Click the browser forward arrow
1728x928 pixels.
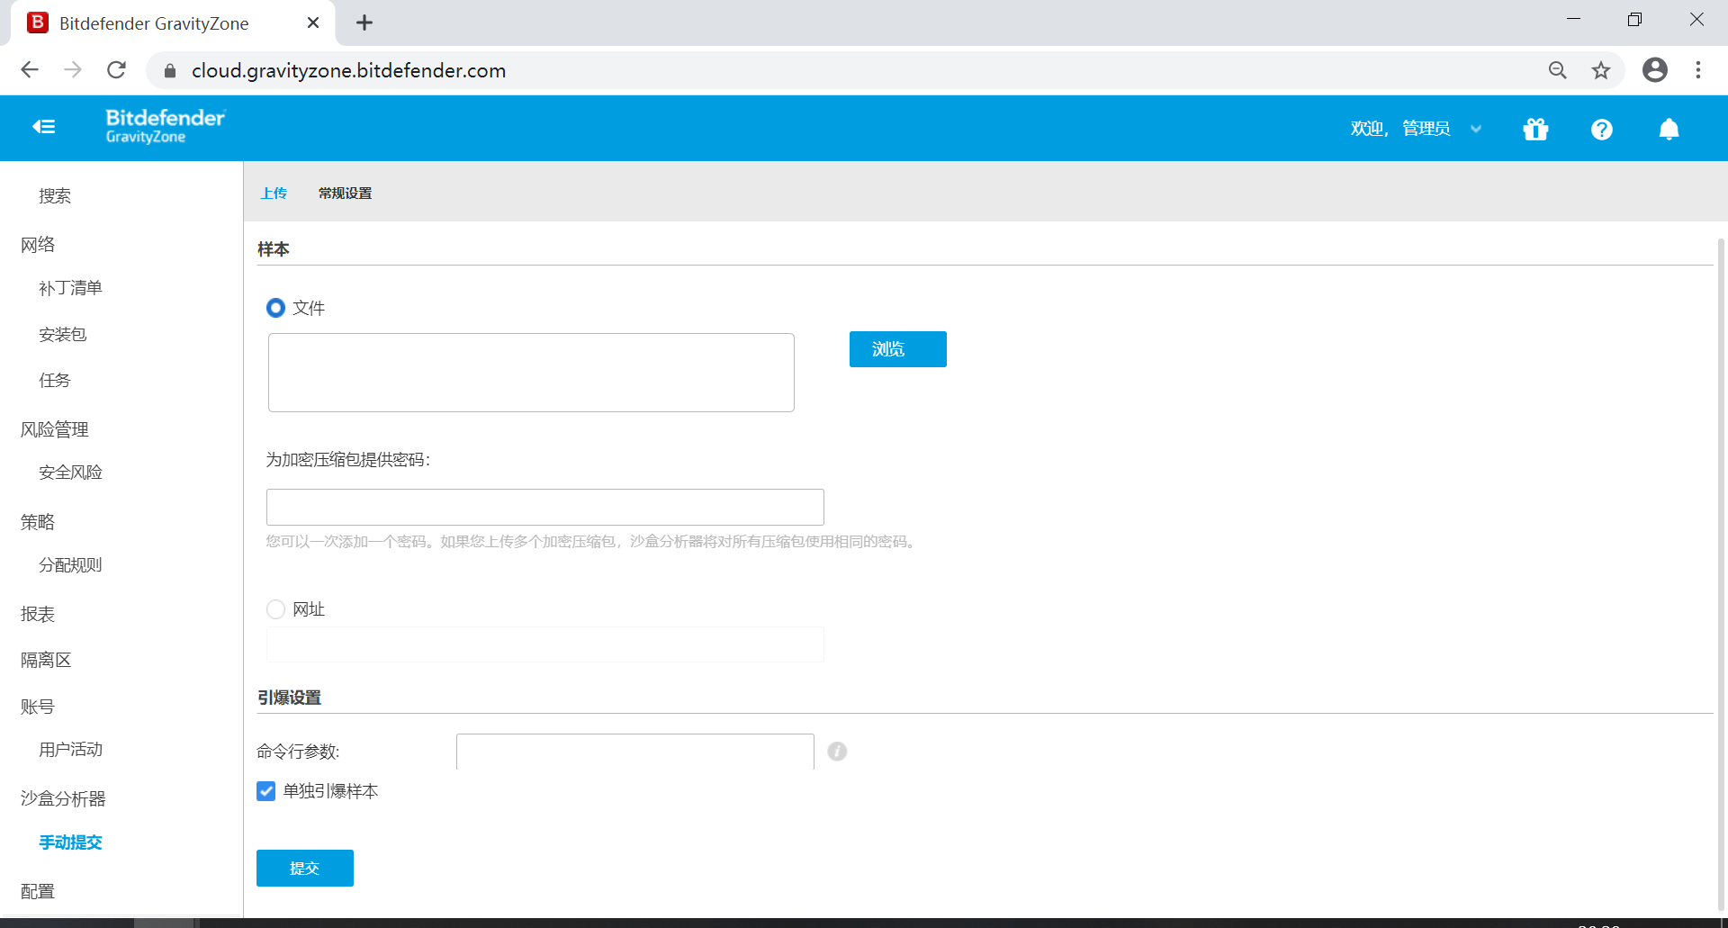(73, 70)
